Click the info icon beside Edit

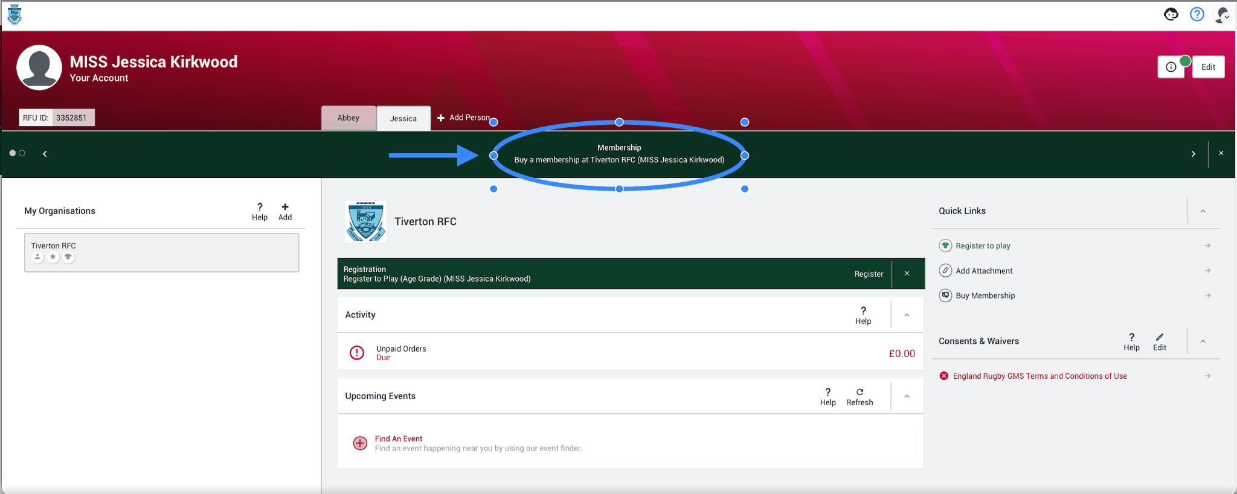pyautogui.click(x=1171, y=67)
